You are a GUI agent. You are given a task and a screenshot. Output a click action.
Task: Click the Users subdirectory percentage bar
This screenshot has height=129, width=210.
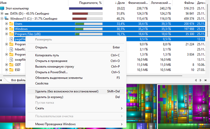tap(89, 24)
